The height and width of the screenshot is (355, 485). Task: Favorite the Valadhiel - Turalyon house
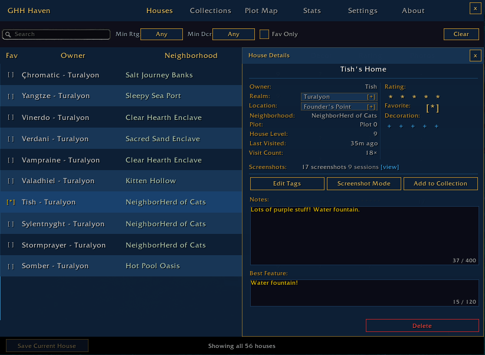point(11,181)
